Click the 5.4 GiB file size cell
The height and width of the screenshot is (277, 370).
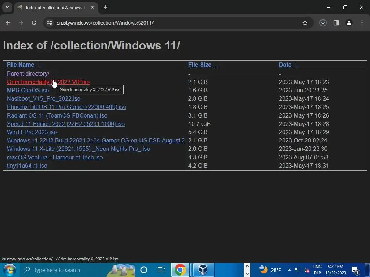(198, 132)
